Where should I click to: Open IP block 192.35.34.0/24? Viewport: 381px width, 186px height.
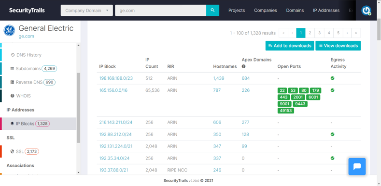(x=114, y=158)
